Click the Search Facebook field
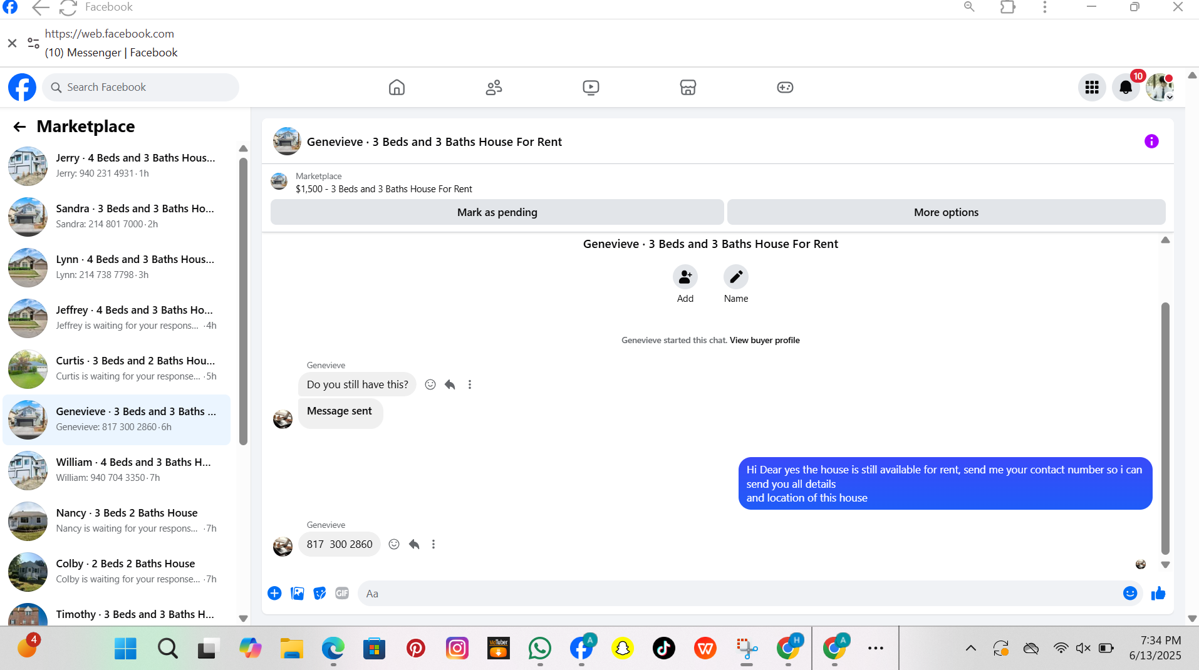 click(141, 87)
